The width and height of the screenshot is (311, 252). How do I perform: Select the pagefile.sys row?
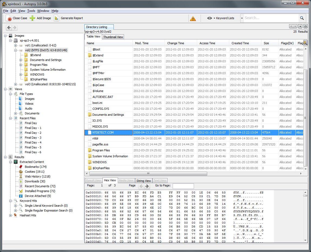[194, 144]
